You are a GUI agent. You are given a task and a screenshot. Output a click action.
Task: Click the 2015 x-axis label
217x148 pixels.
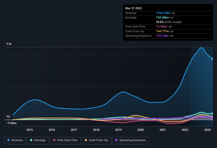[30, 130]
